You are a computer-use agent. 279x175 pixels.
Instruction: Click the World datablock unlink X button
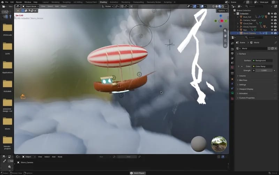[276, 48]
